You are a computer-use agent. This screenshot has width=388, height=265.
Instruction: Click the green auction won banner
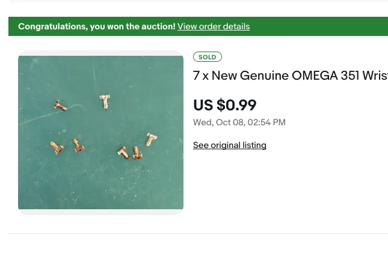[x=313, y=26]
